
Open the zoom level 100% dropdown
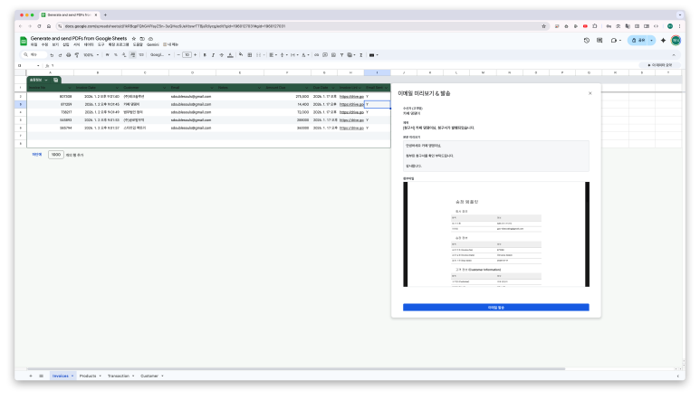tap(91, 54)
